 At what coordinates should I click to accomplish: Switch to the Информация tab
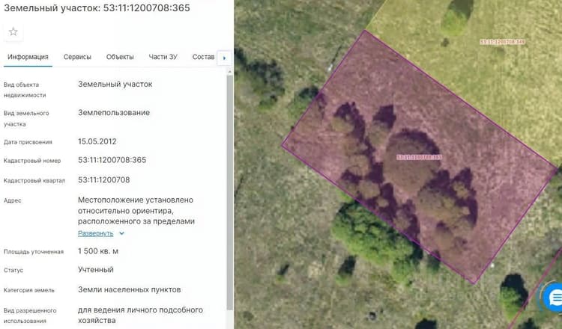tap(28, 57)
